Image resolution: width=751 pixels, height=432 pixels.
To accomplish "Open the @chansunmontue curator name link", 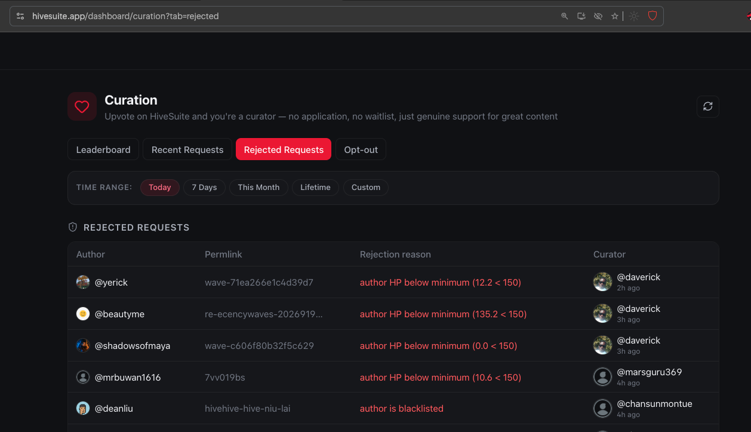I will [x=654, y=403].
